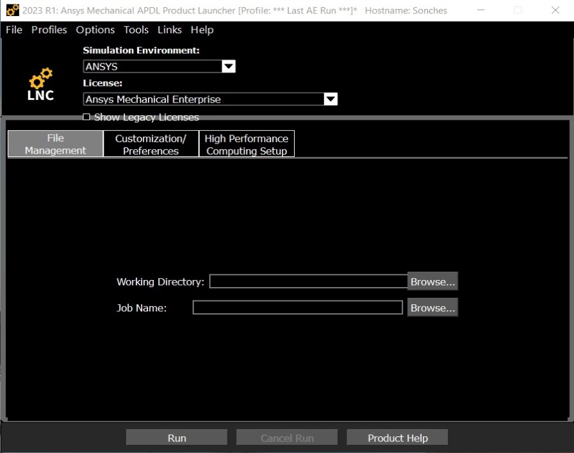Click the Working Directory label
574x453 pixels.
point(160,282)
